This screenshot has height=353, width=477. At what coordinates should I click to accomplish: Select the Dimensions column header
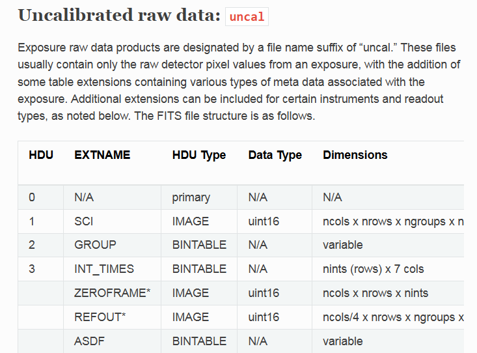point(355,155)
